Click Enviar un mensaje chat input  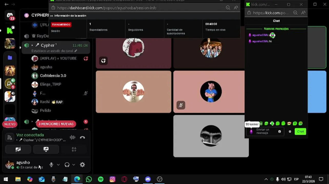click(265, 131)
